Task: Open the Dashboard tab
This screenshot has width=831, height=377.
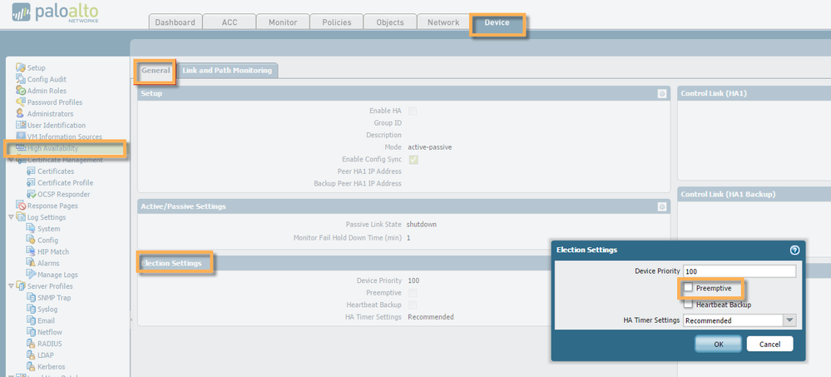Action: (175, 22)
